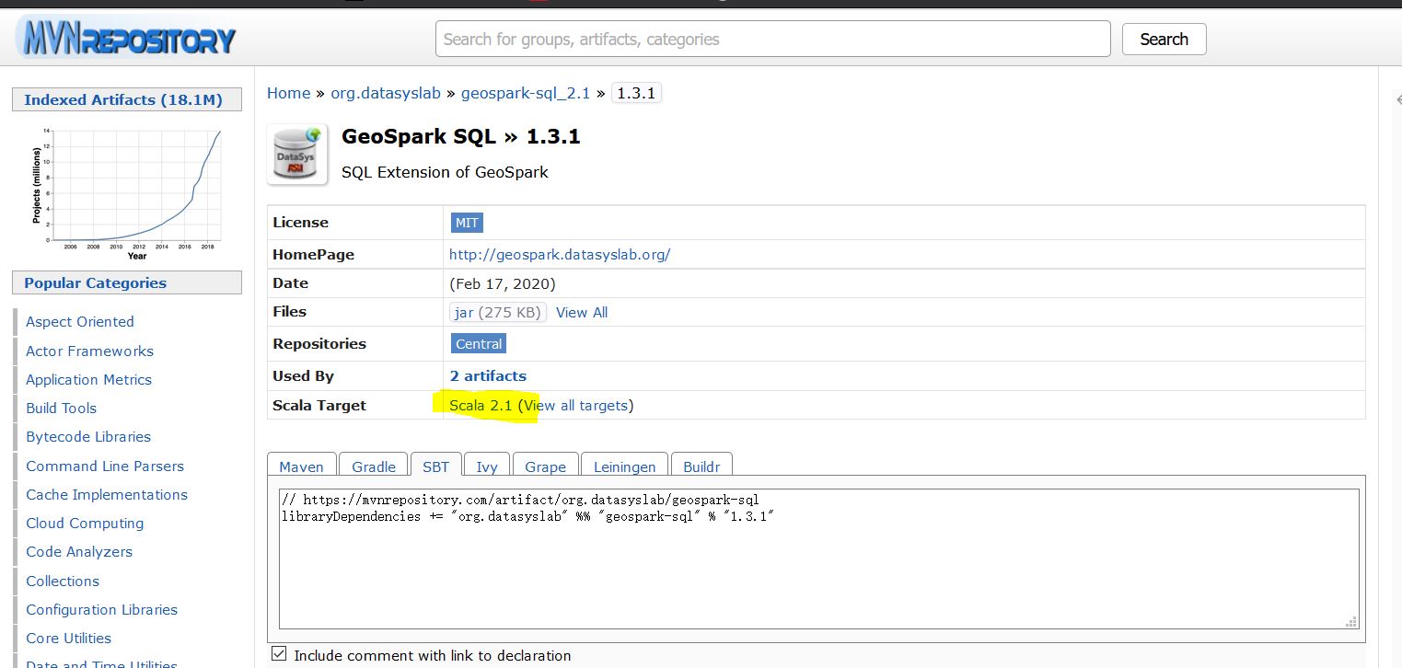Open the Cloud Computing category
The width and height of the screenshot is (1402, 668).
tap(85, 523)
